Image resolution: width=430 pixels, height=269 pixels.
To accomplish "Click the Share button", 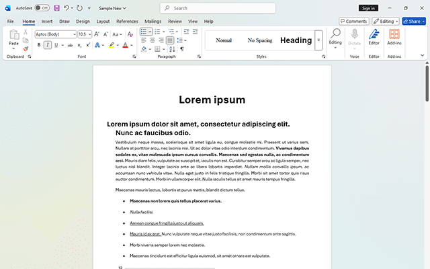I will (414, 21).
